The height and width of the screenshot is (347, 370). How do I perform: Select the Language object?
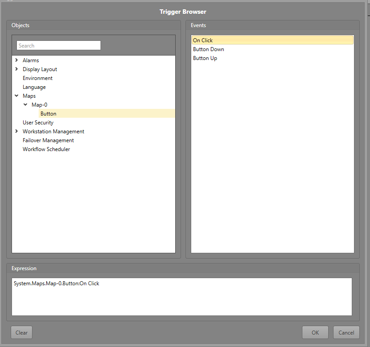coord(34,87)
